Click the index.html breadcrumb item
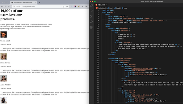This screenshot has height=104, width=183. coord(102,8)
